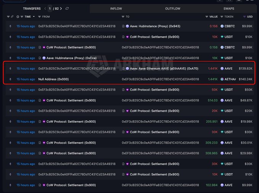The image size is (259, 193).
Task: Click the 0xEF3c recipient address in 514.03 row
Action: coord(160,100)
